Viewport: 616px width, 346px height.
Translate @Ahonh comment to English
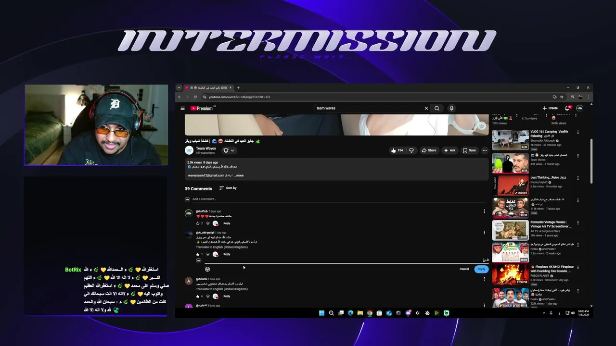[x=222, y=289]
